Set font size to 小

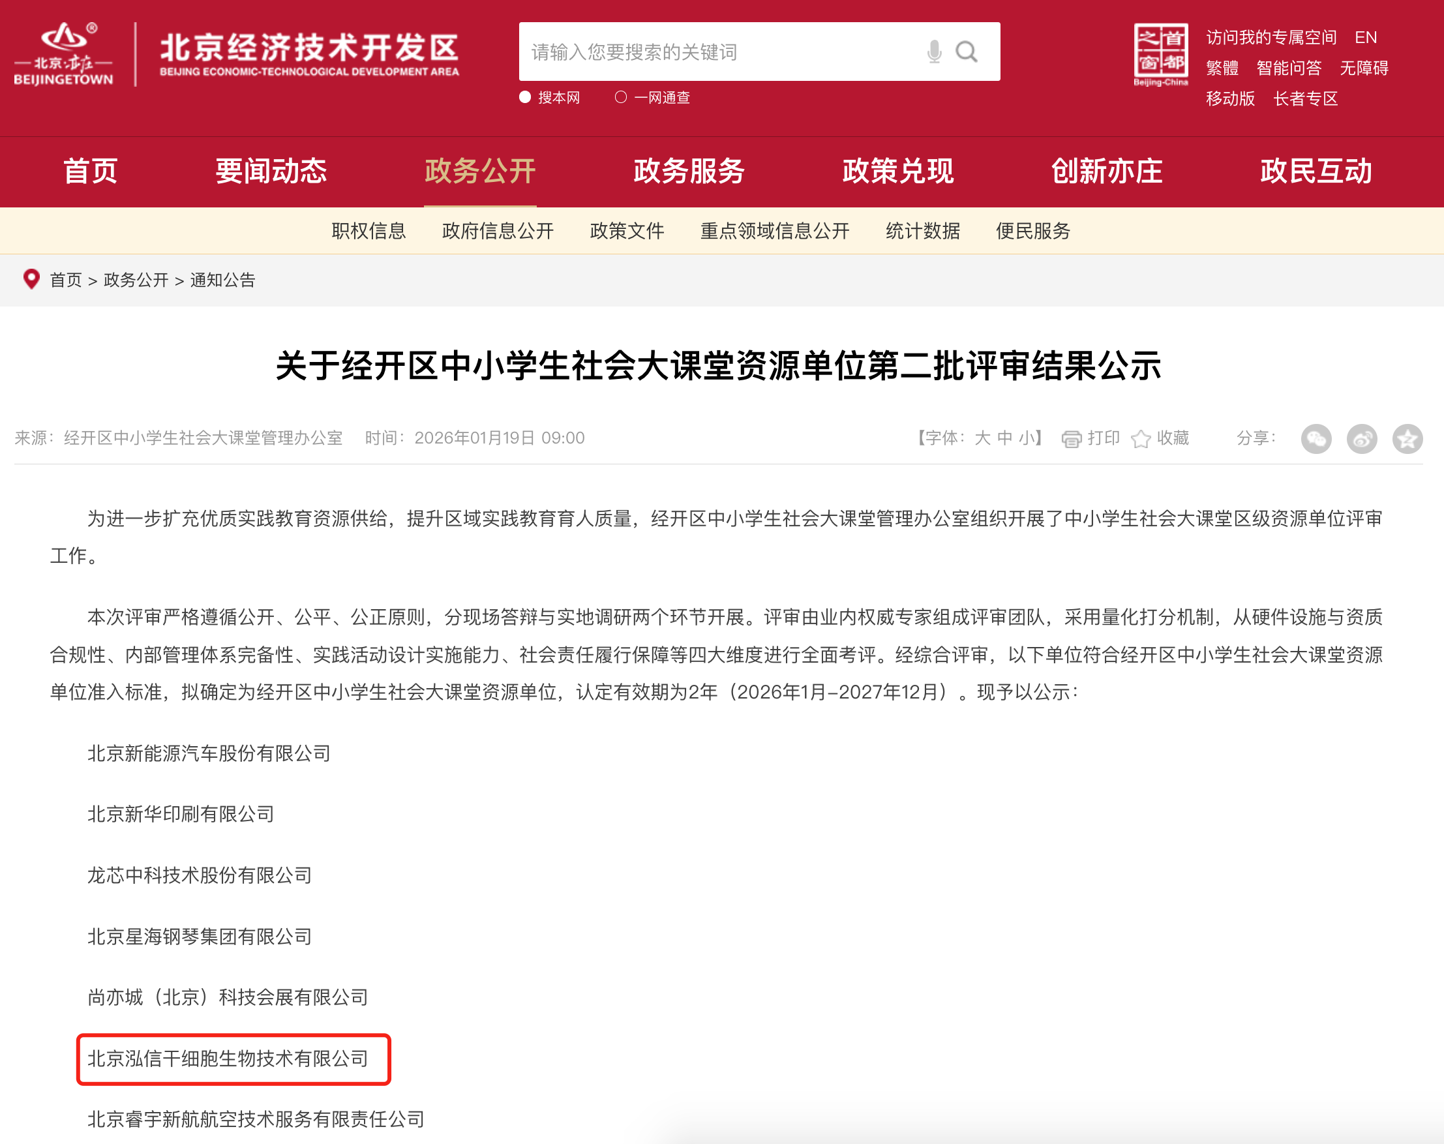click(1027, 438)
